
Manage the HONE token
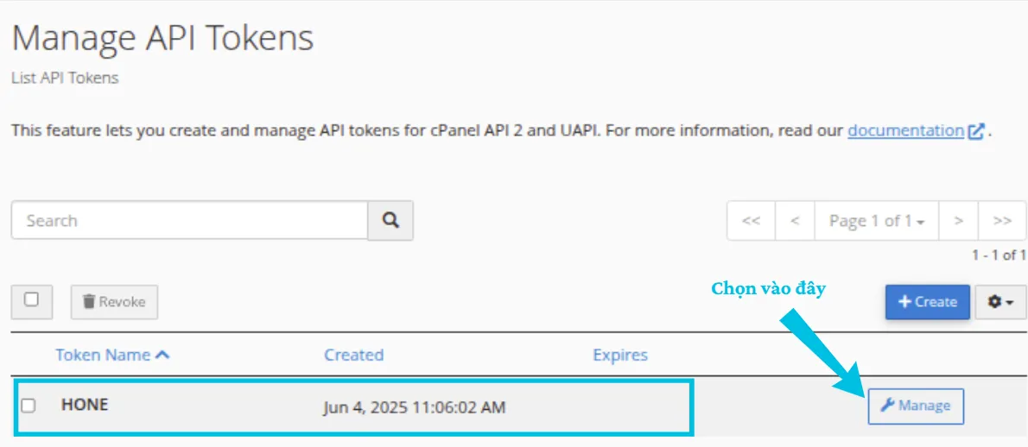point(916,406)
